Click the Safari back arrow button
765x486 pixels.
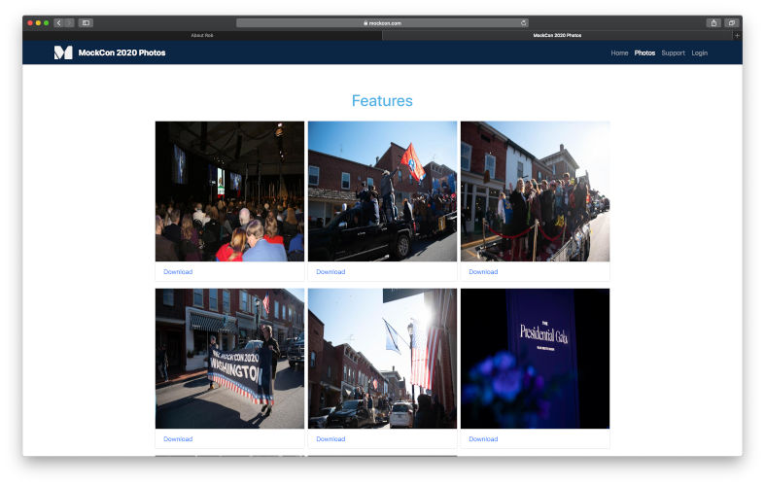click(58, 23)
